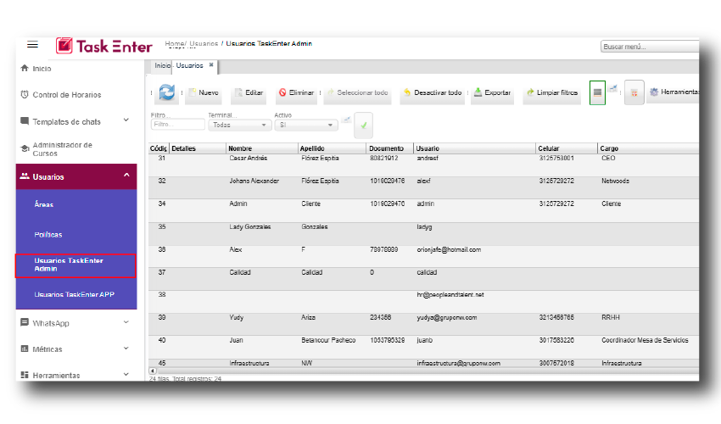This screenshot has width=721, height=424.
Task: Close the Usuarios tab
Action: point(211,64)
